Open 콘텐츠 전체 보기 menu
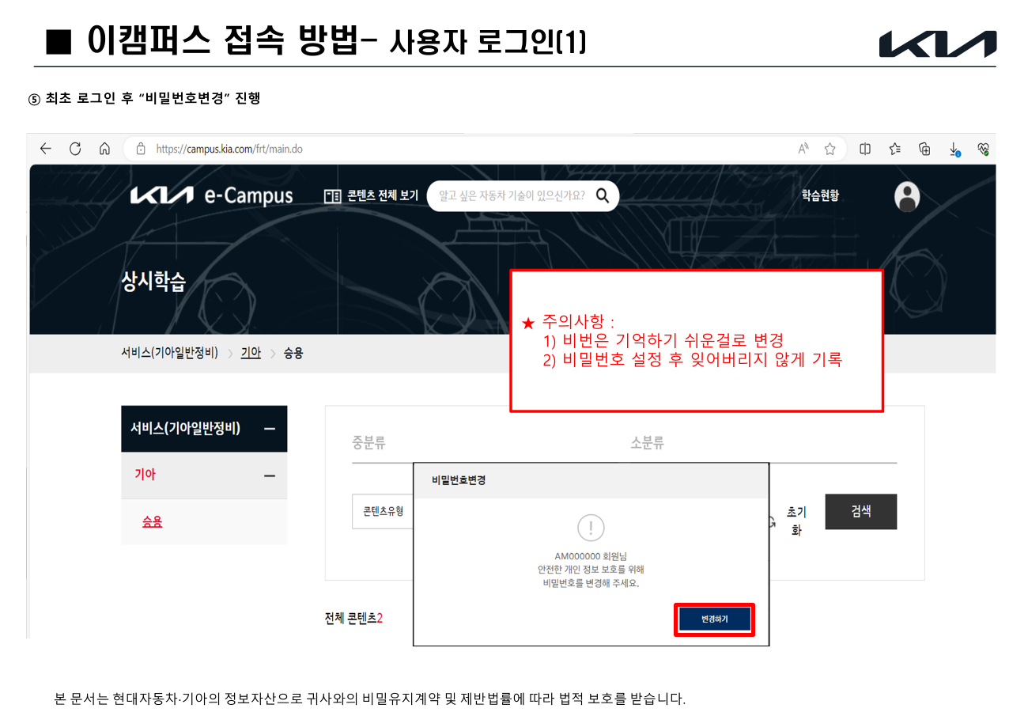Image resolution: width=1028 pixels, height=712 pixels. 371,195
